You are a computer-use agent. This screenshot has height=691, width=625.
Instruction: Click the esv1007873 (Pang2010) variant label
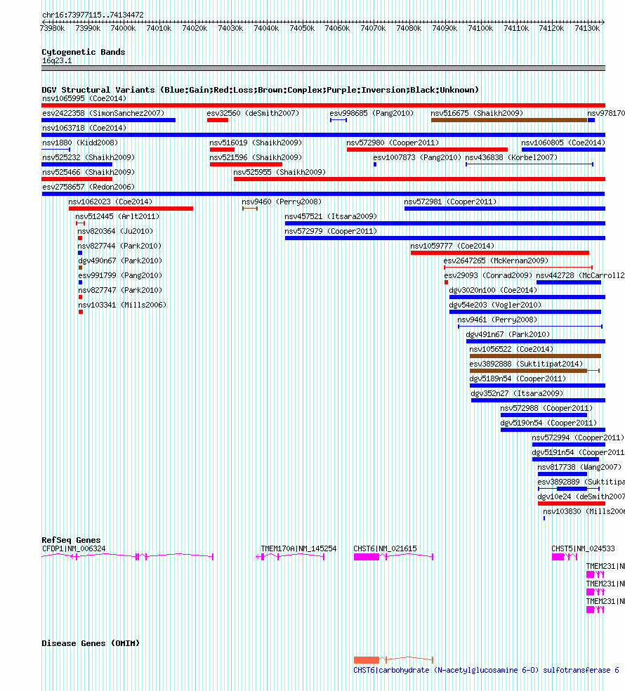(417, 157)
